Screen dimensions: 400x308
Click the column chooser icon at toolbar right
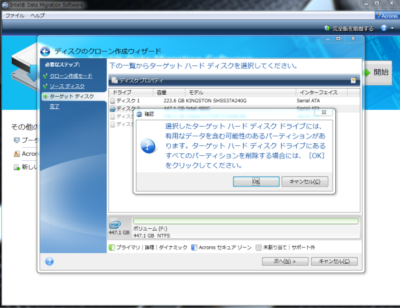click(x=353, y=80)
